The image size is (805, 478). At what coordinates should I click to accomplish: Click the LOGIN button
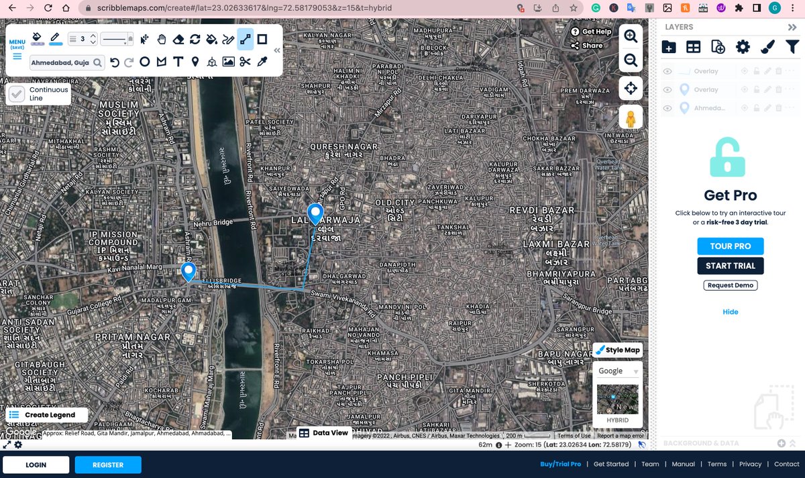point(36,465)
